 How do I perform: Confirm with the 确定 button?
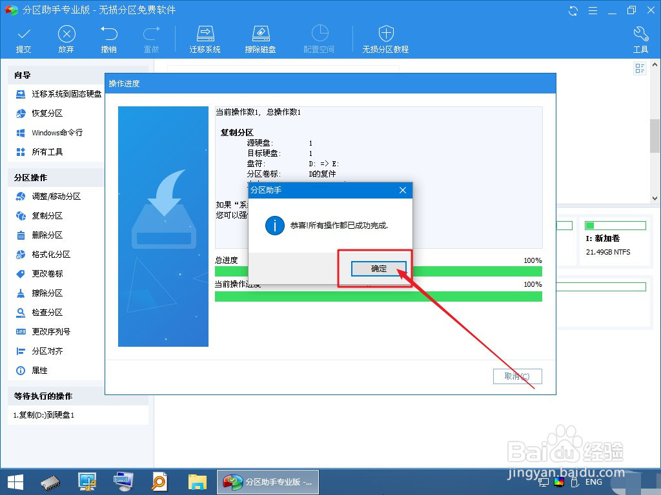tap(378, 269)
